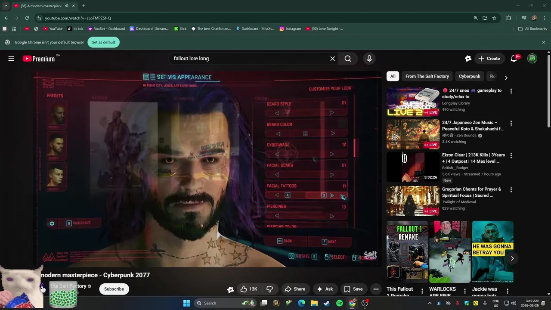Viewport: 551px width, 310px height.
Task: Open options for Jackie was gonna short
Action: pos(507,291)
